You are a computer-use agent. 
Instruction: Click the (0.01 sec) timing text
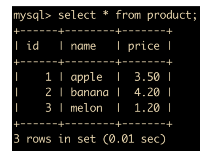(135, 139)
